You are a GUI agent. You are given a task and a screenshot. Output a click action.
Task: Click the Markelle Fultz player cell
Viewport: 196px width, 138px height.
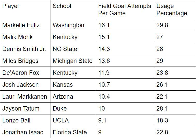tap(21, 25)
